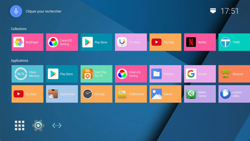
Task: Open the Cast Play For TV app
Action: coord(96,74)
